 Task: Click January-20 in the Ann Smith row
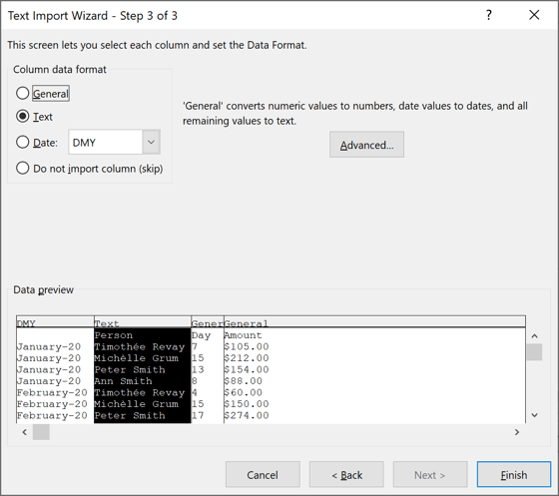click(49, 381)
